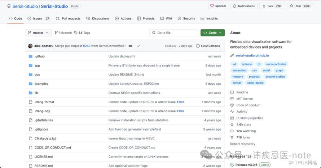Click the Sponsor heart button

click(x=218, y=6)
